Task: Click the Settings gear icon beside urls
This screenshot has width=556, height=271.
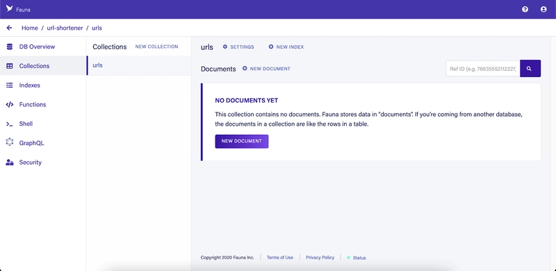Action: click(x=224, y=47)
